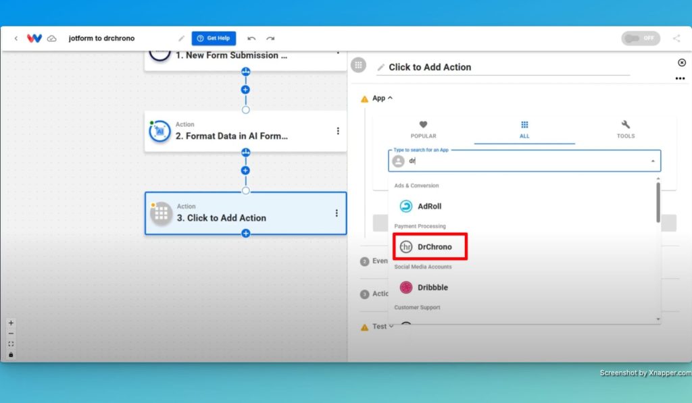Open options menu for Format Data step
The height and width of the screenshot is (403, 692).
coord(338,131)
